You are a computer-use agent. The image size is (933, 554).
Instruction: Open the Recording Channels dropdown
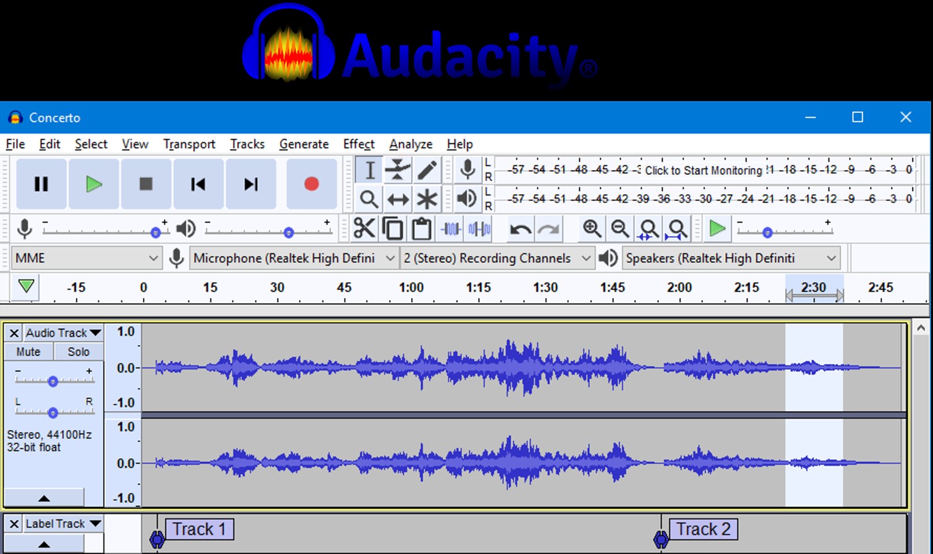pos(496,258)
